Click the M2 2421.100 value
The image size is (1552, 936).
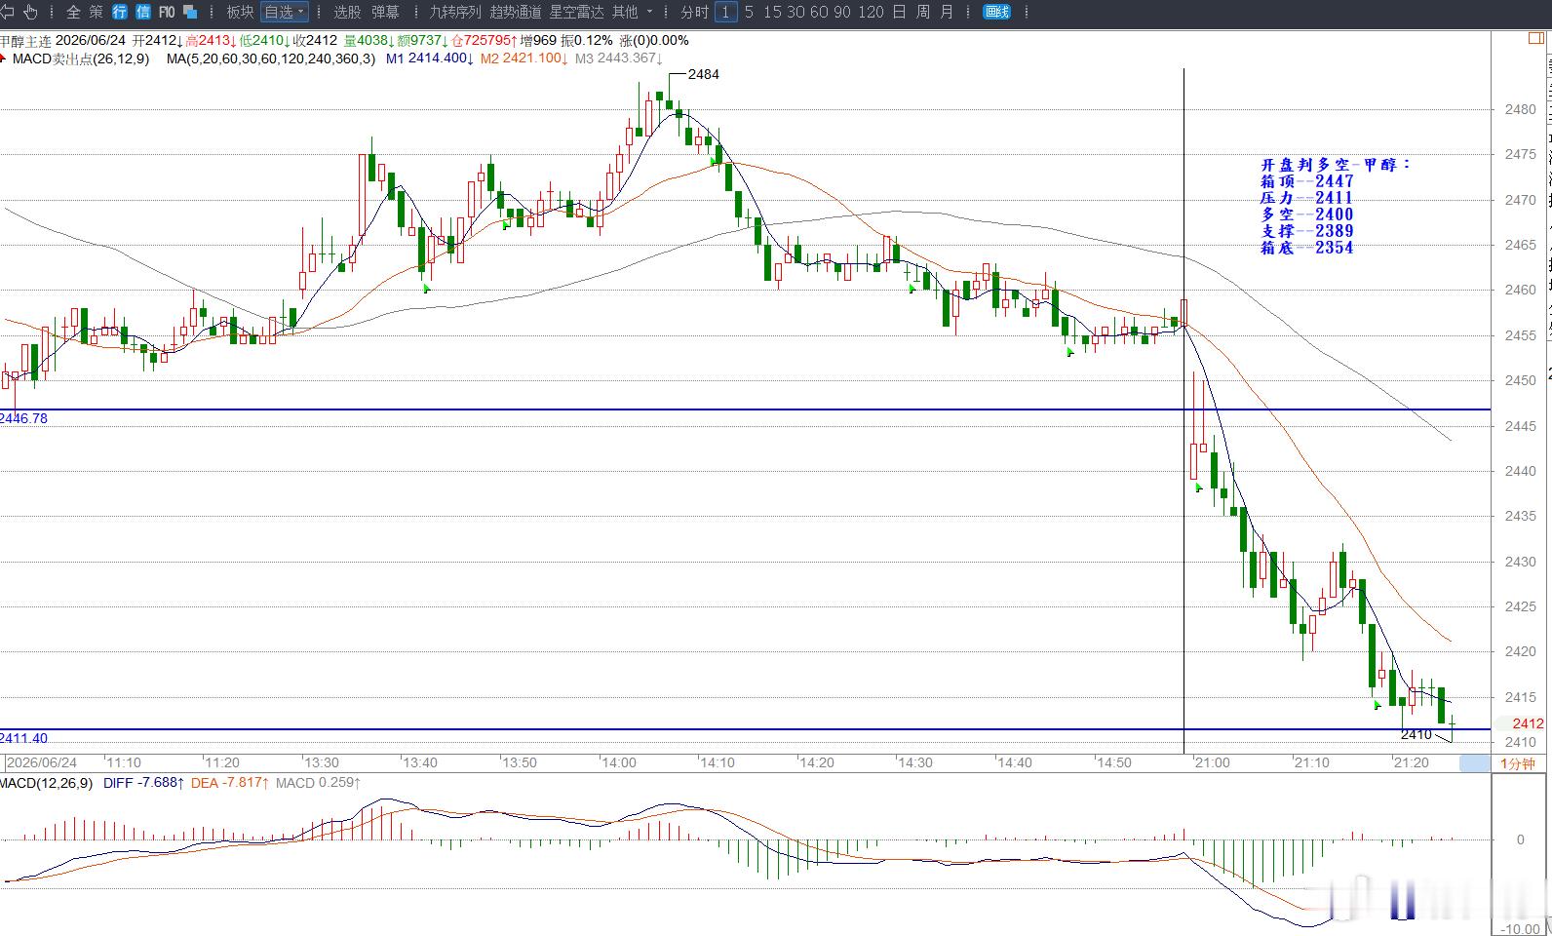(x=524, y=58)
